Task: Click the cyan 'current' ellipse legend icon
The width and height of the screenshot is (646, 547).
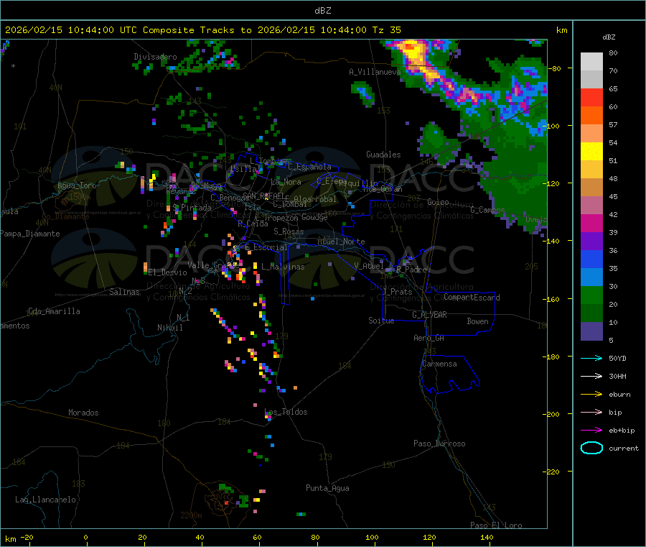Action: pyautogui.click(x=591, y=448)
